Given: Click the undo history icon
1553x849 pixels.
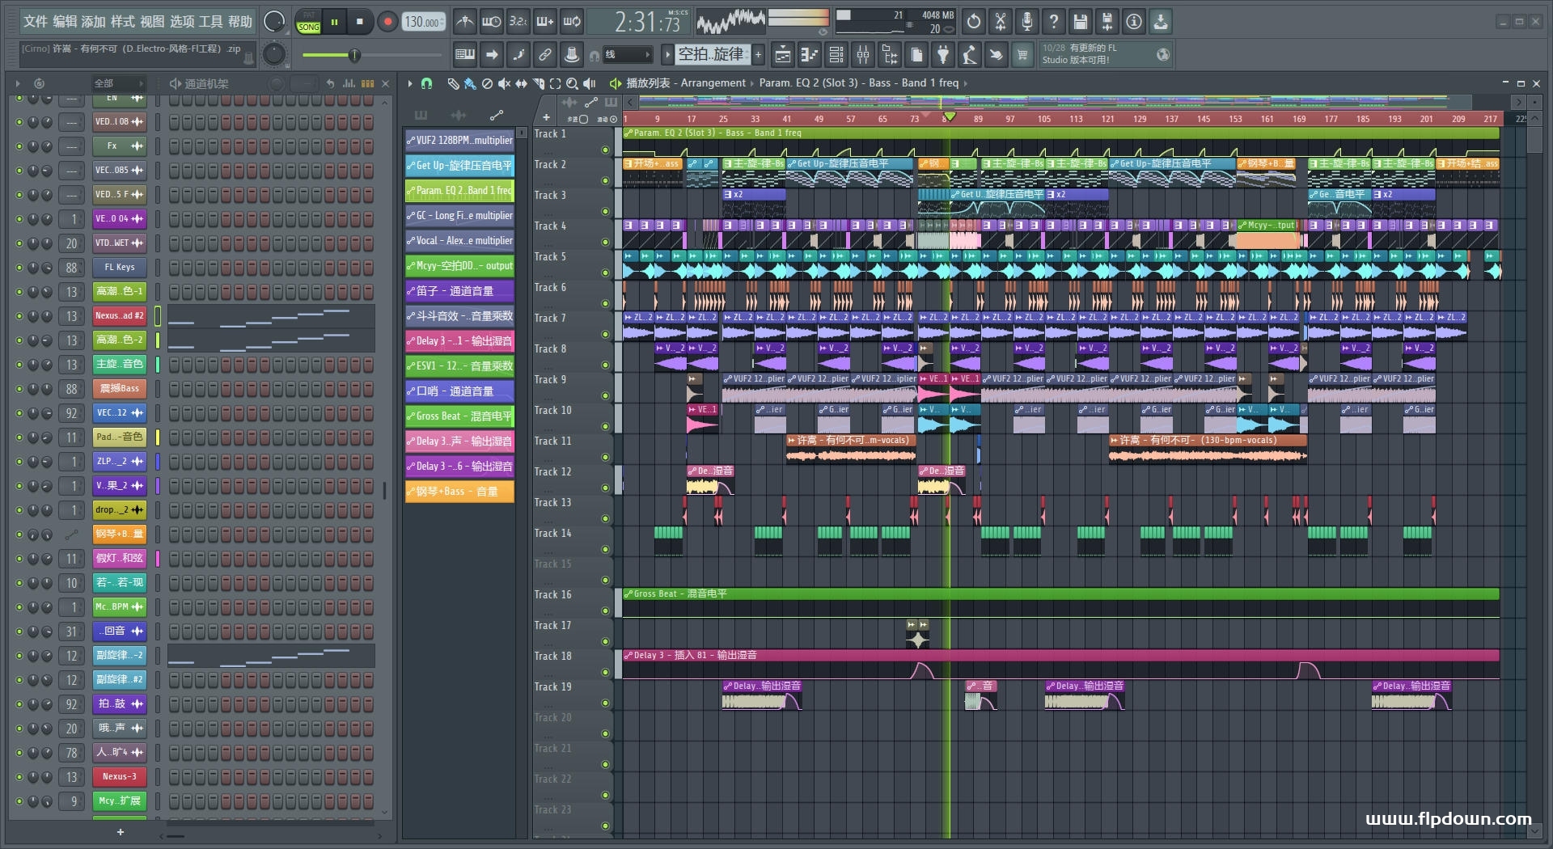Looking at the screenshot, I should (x=974, y=22).
